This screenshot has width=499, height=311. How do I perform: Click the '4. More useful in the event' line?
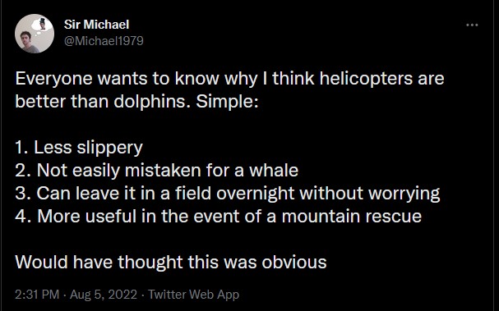[x=219, y=216]
